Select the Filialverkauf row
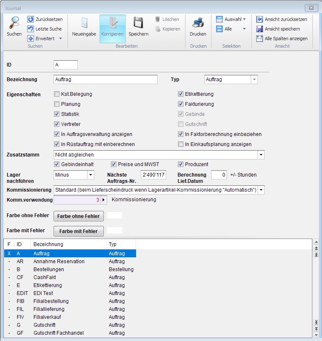Screen dimensions: 322x341 [70, 317]
